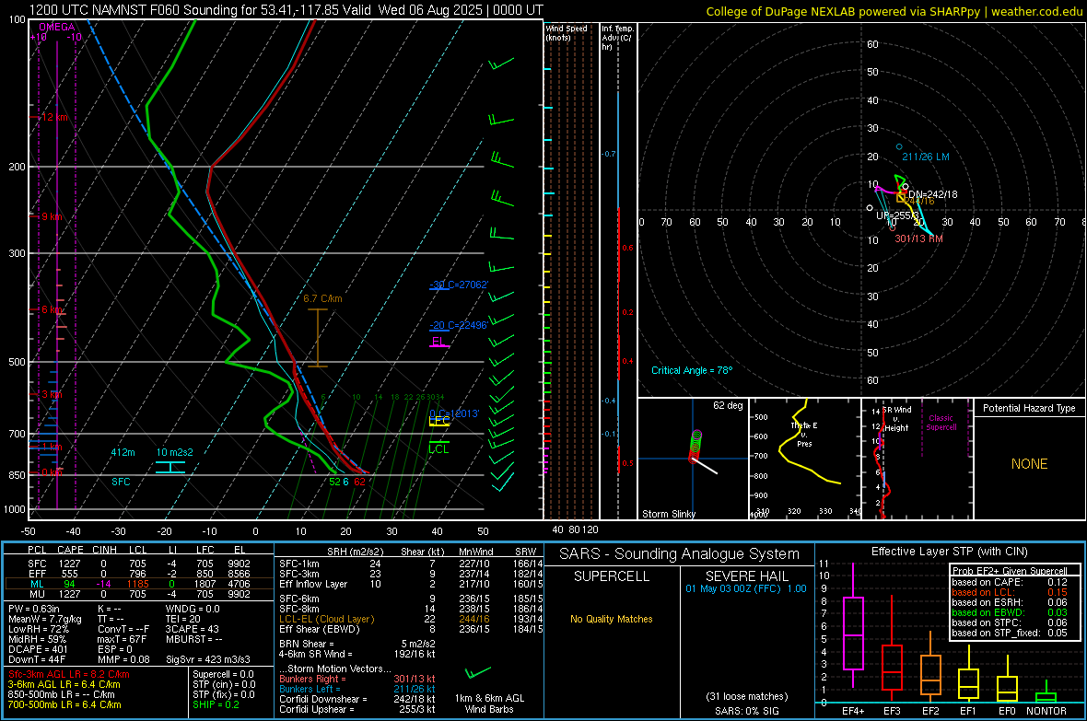Select the 211/26 LM hodograph label
This screenshot has width=1087, height=721.
[926, 157]
